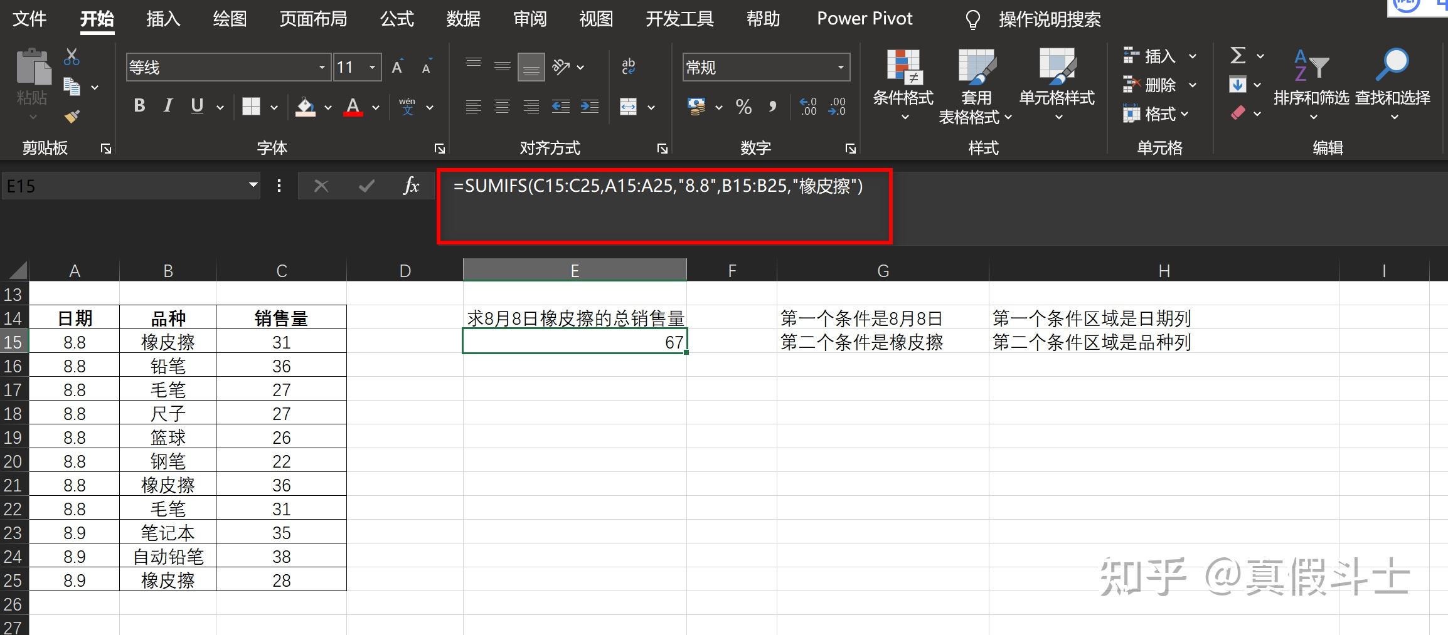Click Insert Function fx button
The image size is (1448, 635).
412,186
